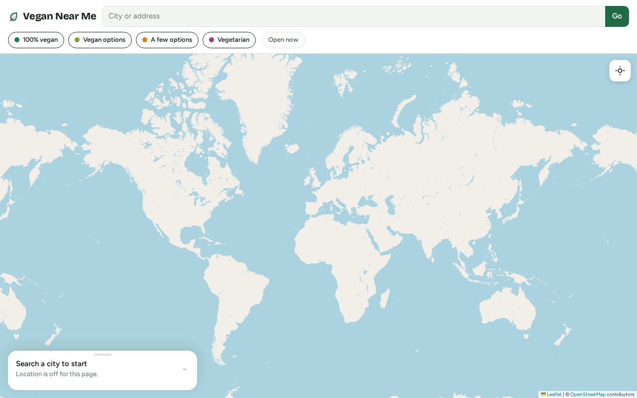
Task: Enable the Open now filter
Action: tap(283, 40)
